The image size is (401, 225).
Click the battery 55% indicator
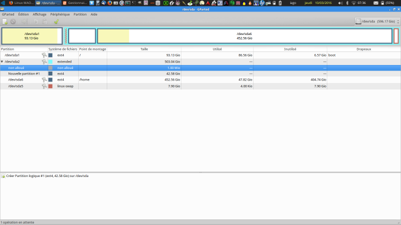(387, 3)
